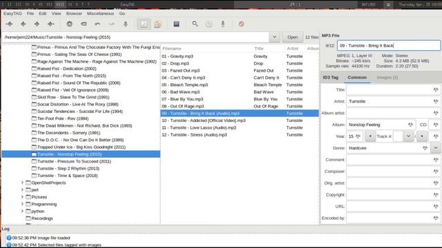Select file '10 - Turnstile - Addicted [Official Video].mp3'
The width and height of the screenshot is (442, 248).
[240, 121]
